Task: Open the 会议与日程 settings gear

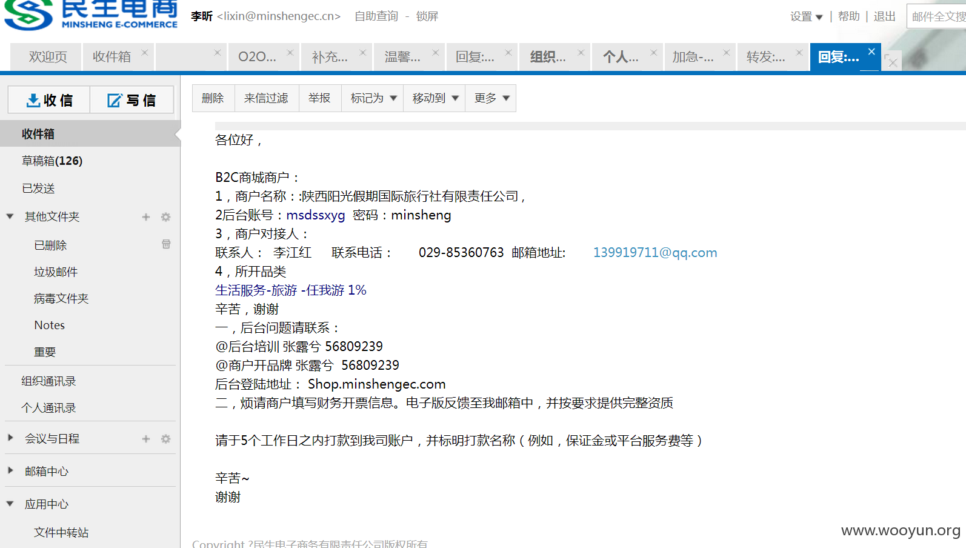Action: [165, 439]
